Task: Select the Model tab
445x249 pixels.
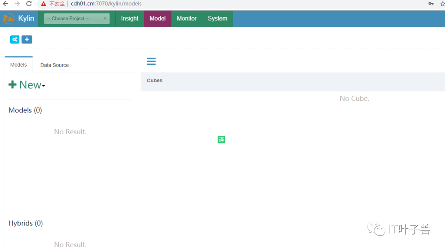Action: [157, 19]
